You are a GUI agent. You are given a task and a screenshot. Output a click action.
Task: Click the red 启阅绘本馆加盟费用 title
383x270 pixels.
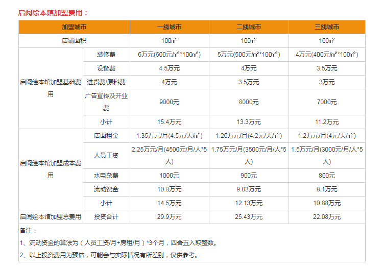(x=53, y=12)
